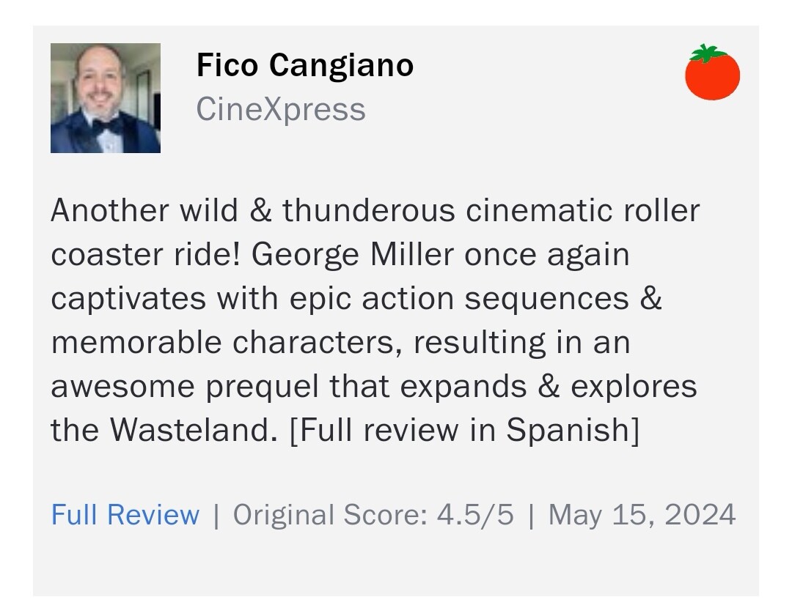
Task: Click the red fresh tomato icon
Action: coord(712,73)
